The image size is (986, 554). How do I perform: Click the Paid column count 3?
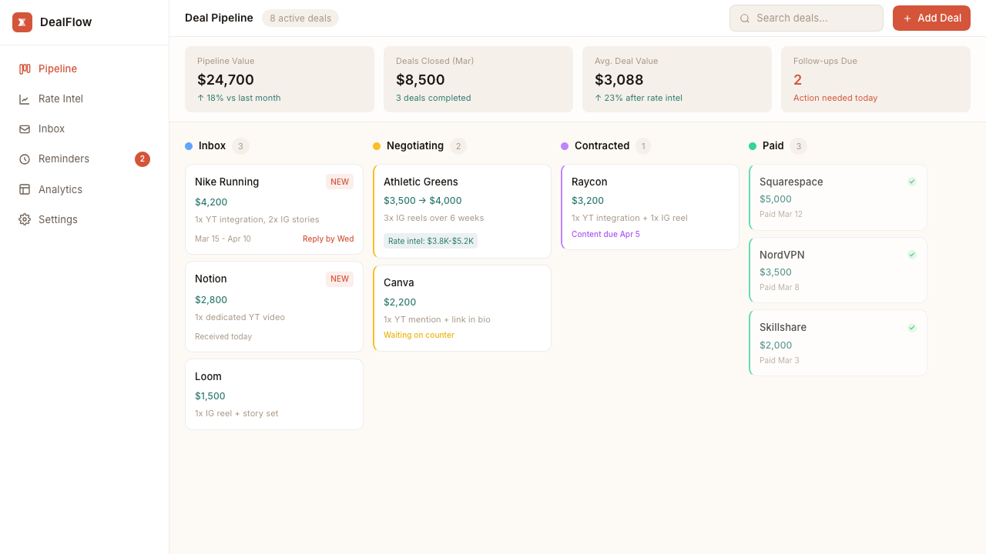[x=798, y=146]
